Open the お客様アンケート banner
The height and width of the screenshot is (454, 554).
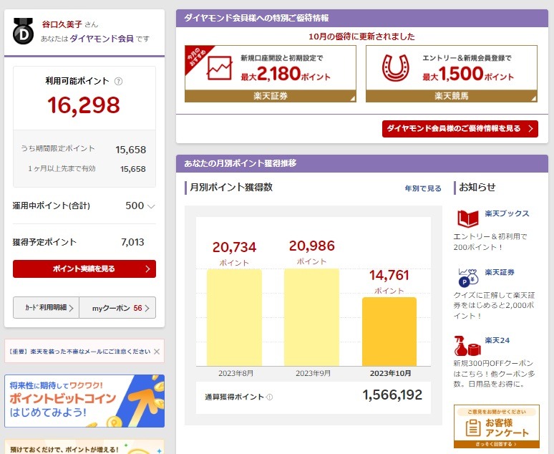497,426
